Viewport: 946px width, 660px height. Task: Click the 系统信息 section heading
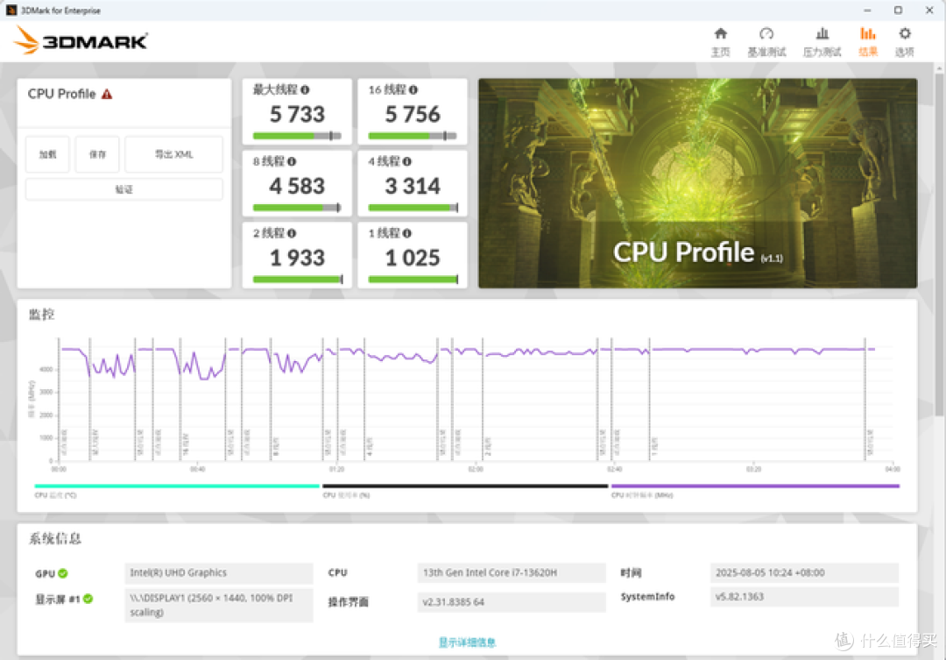55,539
